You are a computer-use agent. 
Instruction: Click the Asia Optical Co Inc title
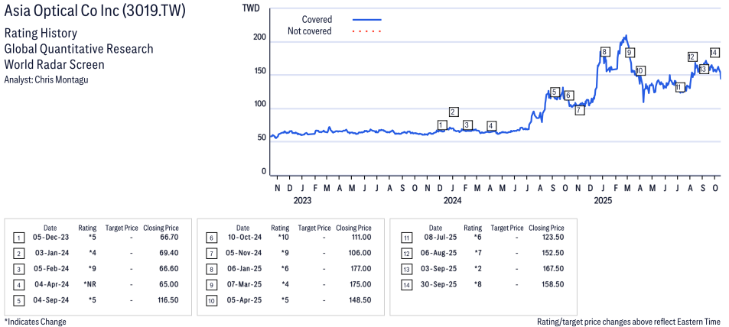point(95,13)
